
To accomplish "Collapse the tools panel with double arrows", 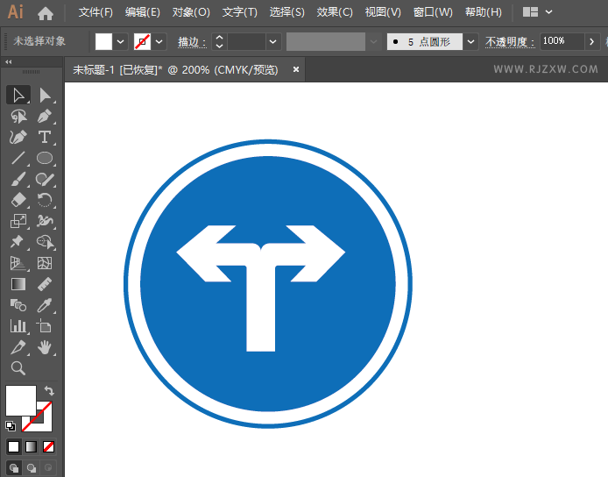I will tap(8, 61).
